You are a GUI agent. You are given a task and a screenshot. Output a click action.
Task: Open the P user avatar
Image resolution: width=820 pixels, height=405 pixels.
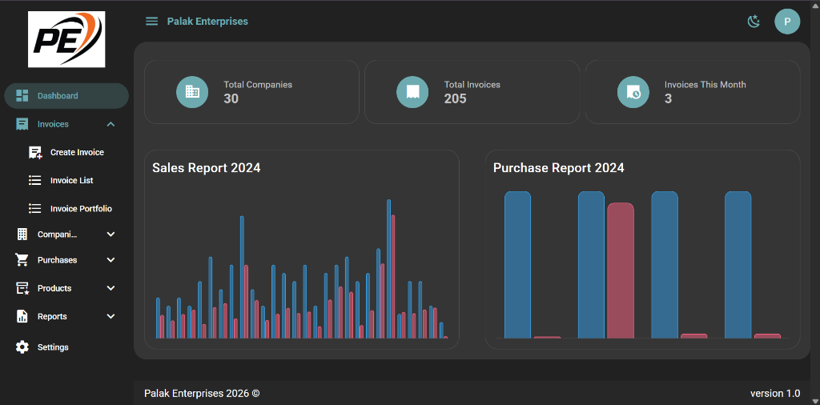(x=787, y=22)
